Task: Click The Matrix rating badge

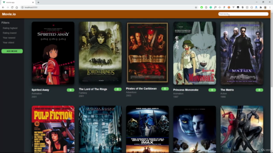Action: [x=259, y=90]
